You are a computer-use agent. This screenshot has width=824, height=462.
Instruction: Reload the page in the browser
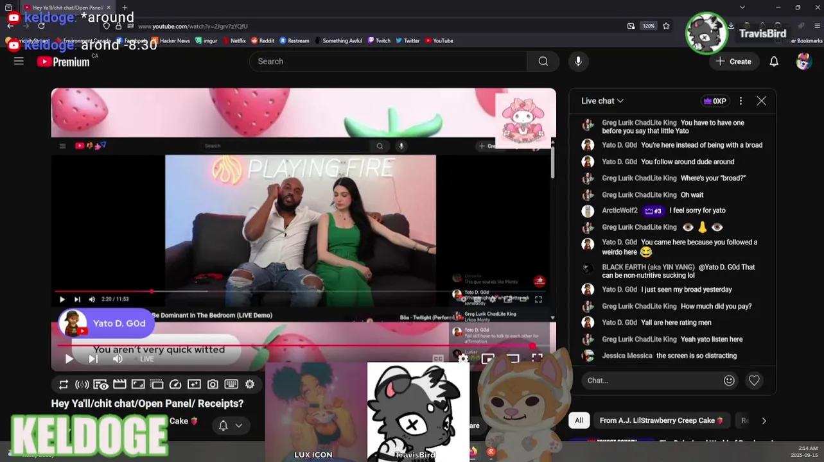point(42,26)
